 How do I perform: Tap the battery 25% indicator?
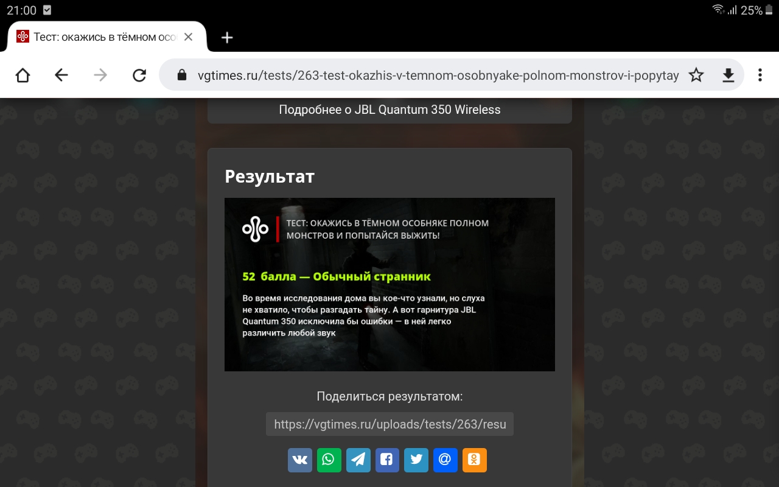click(758, 10)
